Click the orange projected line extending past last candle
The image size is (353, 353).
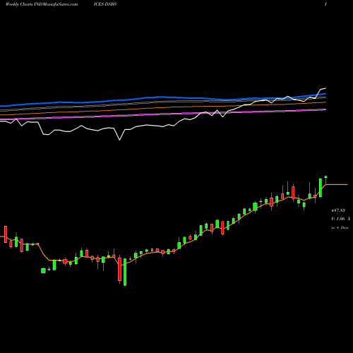tap(337, 185)
